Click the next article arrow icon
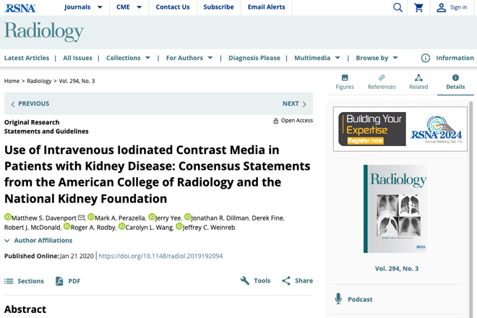 [304, 104]
